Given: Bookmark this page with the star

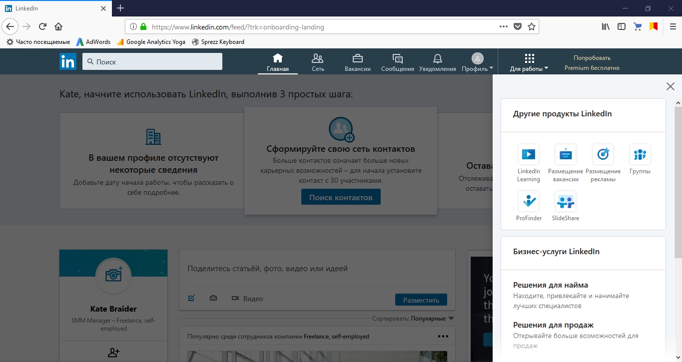Looking at the screenshot, I should click(532, 26).
